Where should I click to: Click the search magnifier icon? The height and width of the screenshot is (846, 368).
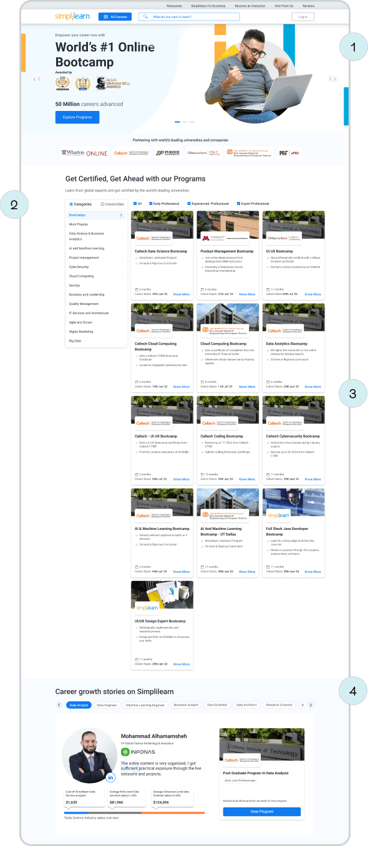pyautogui.click(x=146, y=17)
